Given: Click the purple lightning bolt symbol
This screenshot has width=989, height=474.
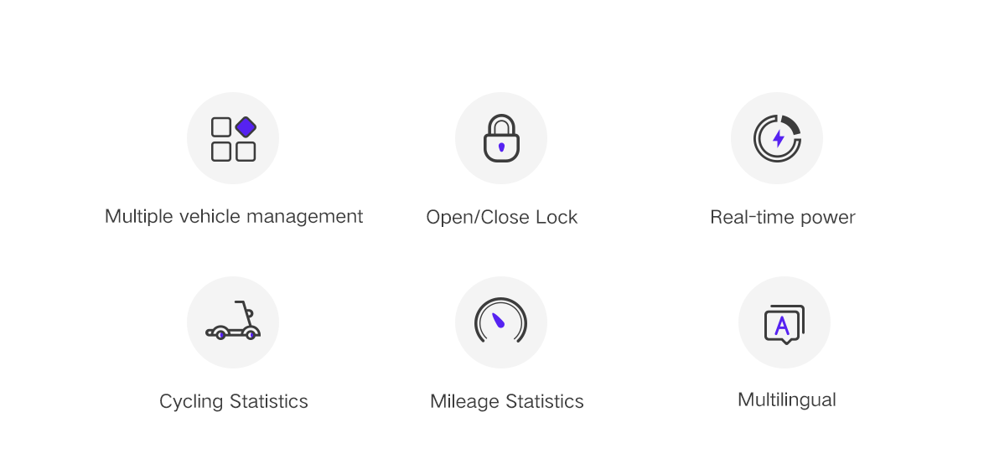Looking at the screenshot, I should (779, 139).
